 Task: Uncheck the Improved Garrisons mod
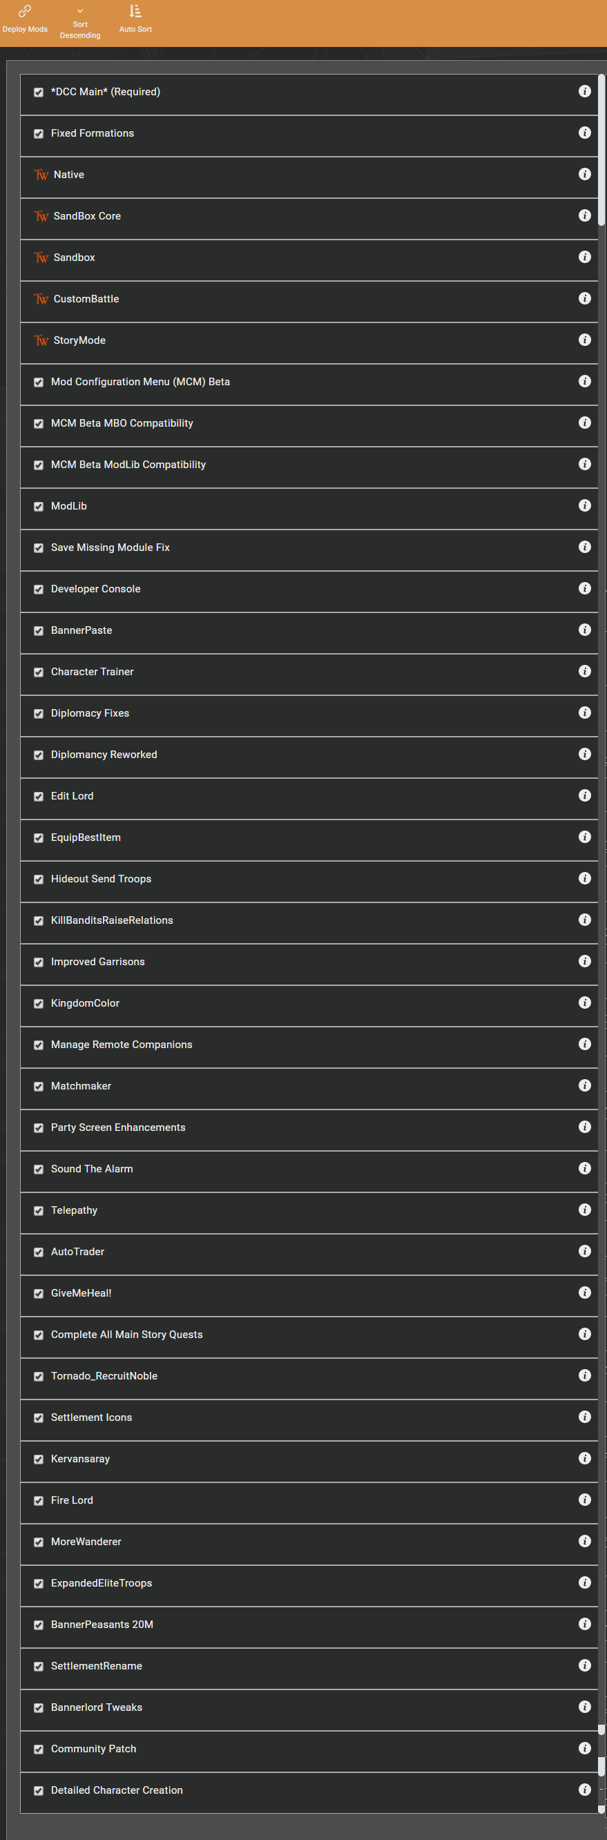click(x=39, y=962)
